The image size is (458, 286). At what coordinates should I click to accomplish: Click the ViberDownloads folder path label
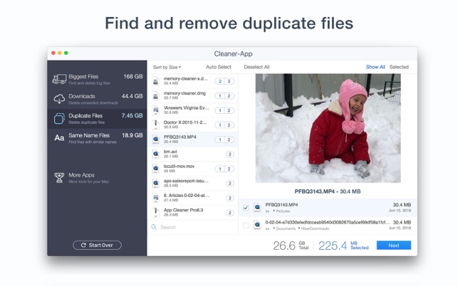click(315, 228)
